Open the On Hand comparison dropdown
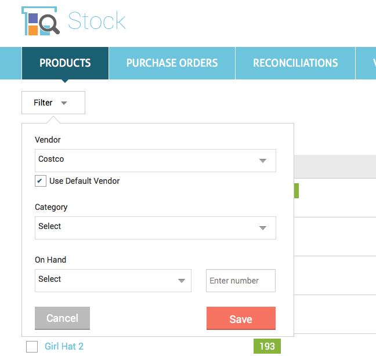 pyautogui.click(x=113, y=281)
